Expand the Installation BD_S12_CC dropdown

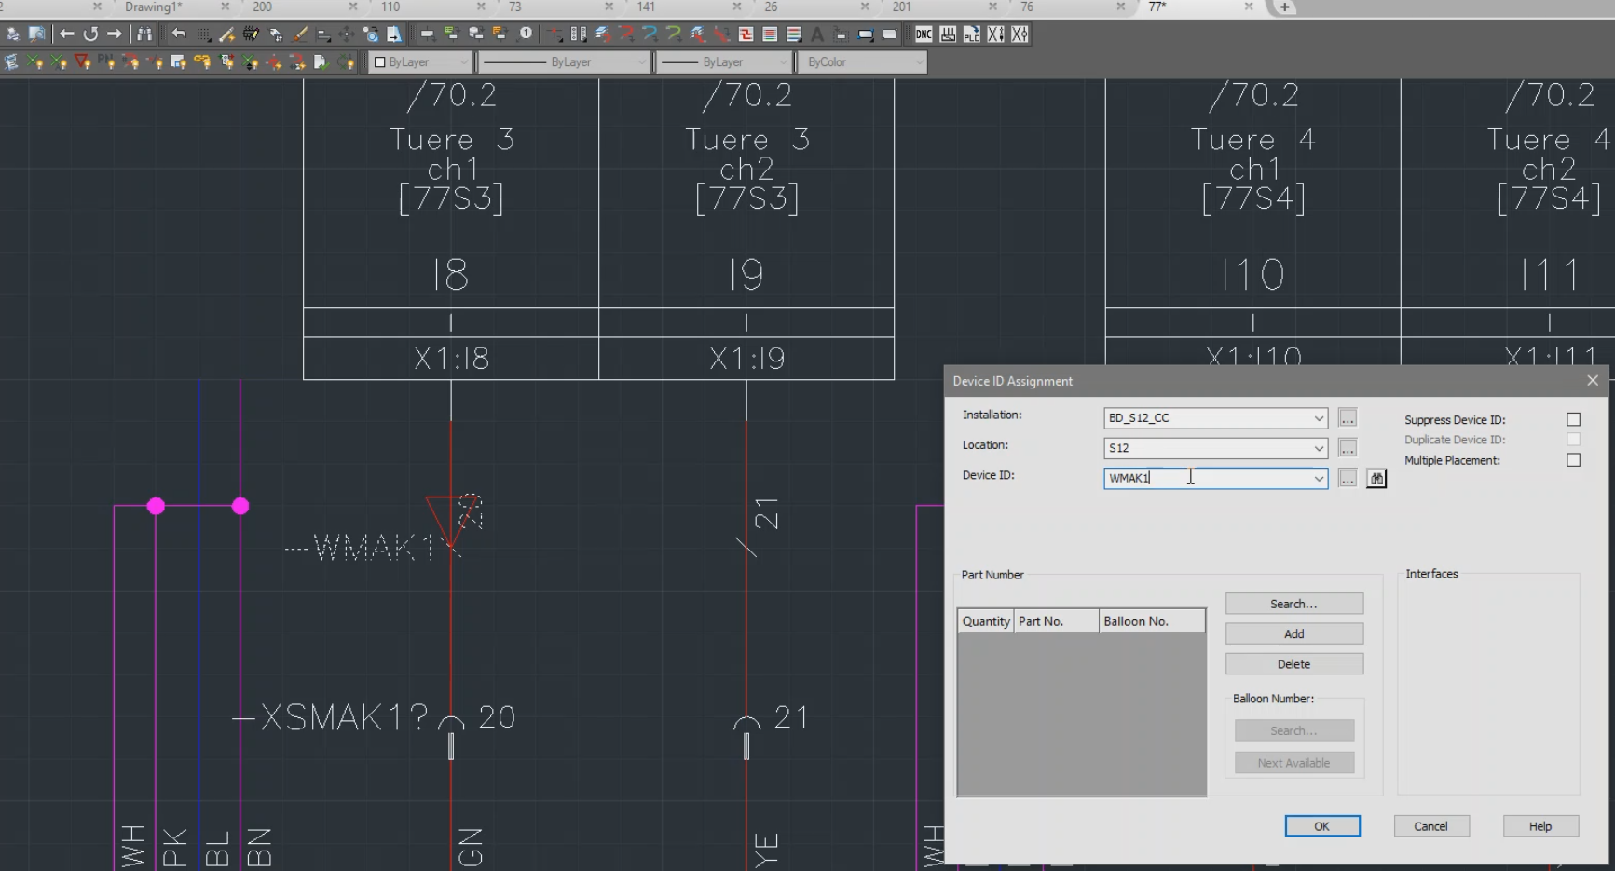point(1319,418)
